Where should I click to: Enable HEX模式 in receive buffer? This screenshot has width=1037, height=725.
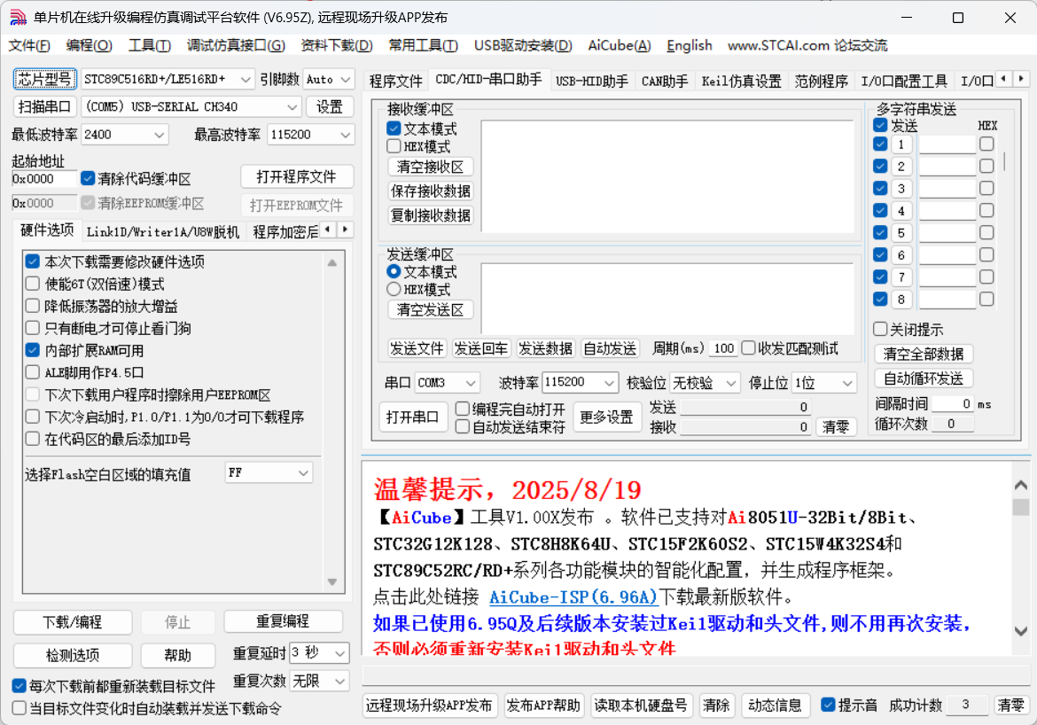pyautogui.click(x=394, y=146)
